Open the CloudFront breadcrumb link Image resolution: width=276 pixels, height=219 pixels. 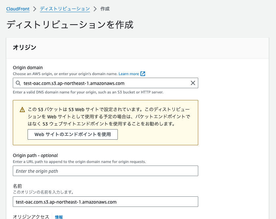pos(18,9)
